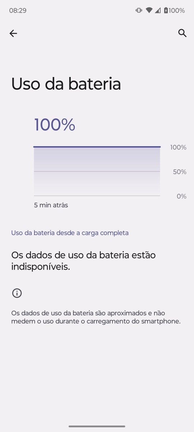
Task: Tap the 0% axis label on chart
Action: coord(181,196)
